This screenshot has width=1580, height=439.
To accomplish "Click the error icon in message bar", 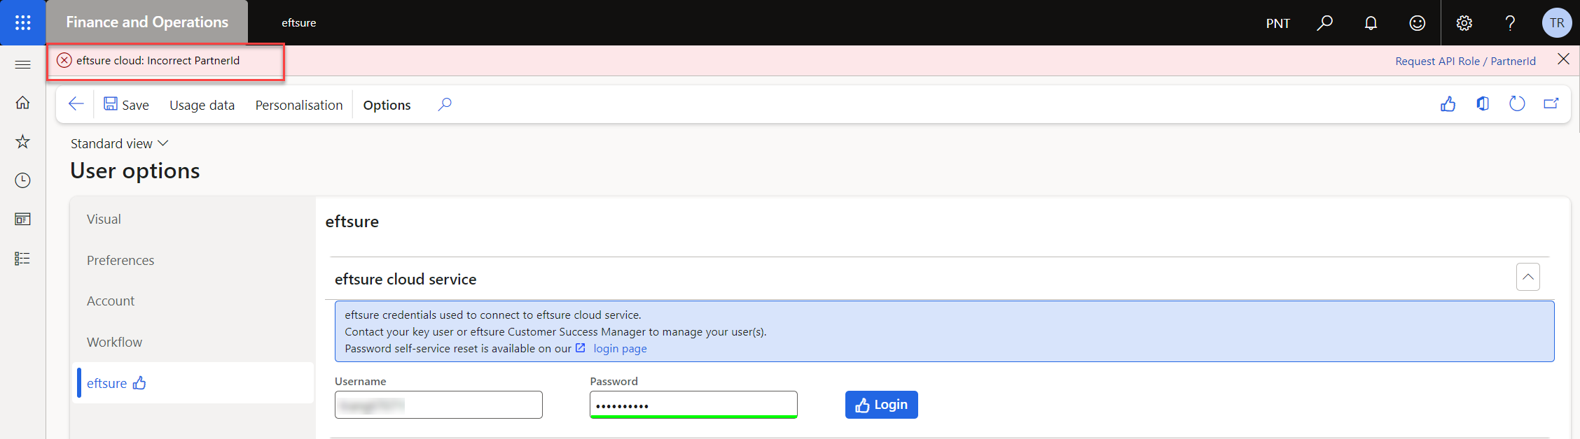I will point(64,60).
